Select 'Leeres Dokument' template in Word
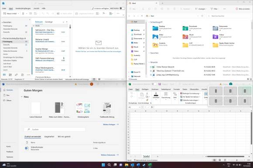This screenshot has height=168, width=253. [x=36, y=110]
